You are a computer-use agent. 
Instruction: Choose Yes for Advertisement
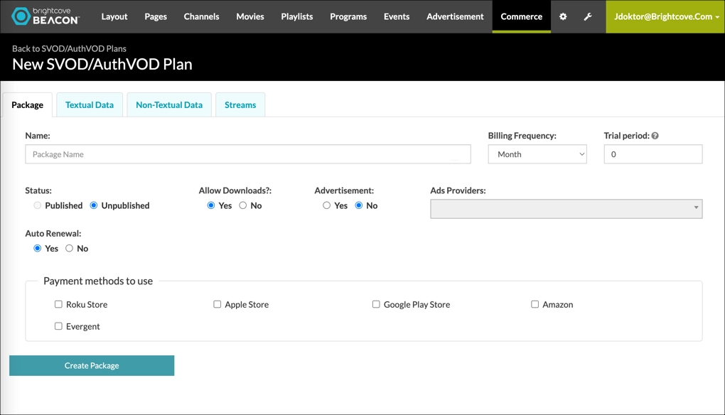click(326, 205)
